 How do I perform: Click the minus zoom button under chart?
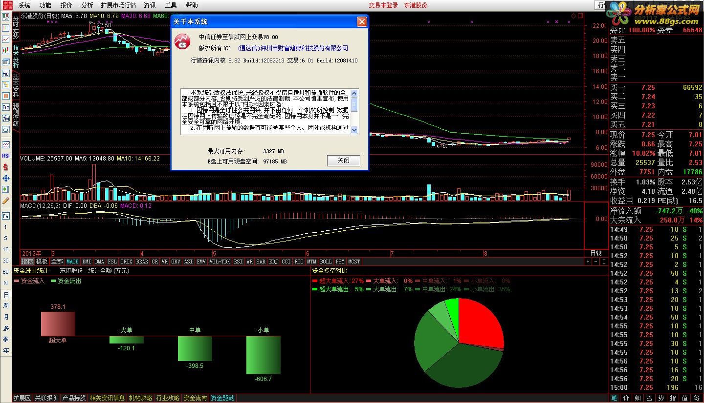click(596, 262)
